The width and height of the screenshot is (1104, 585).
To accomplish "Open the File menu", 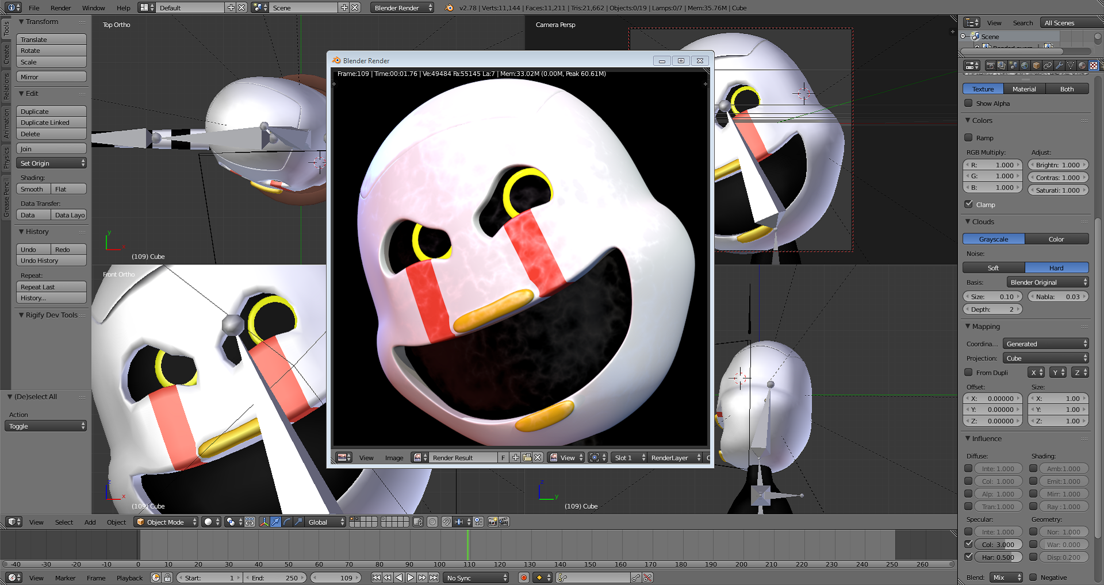I will click(34, 8).
